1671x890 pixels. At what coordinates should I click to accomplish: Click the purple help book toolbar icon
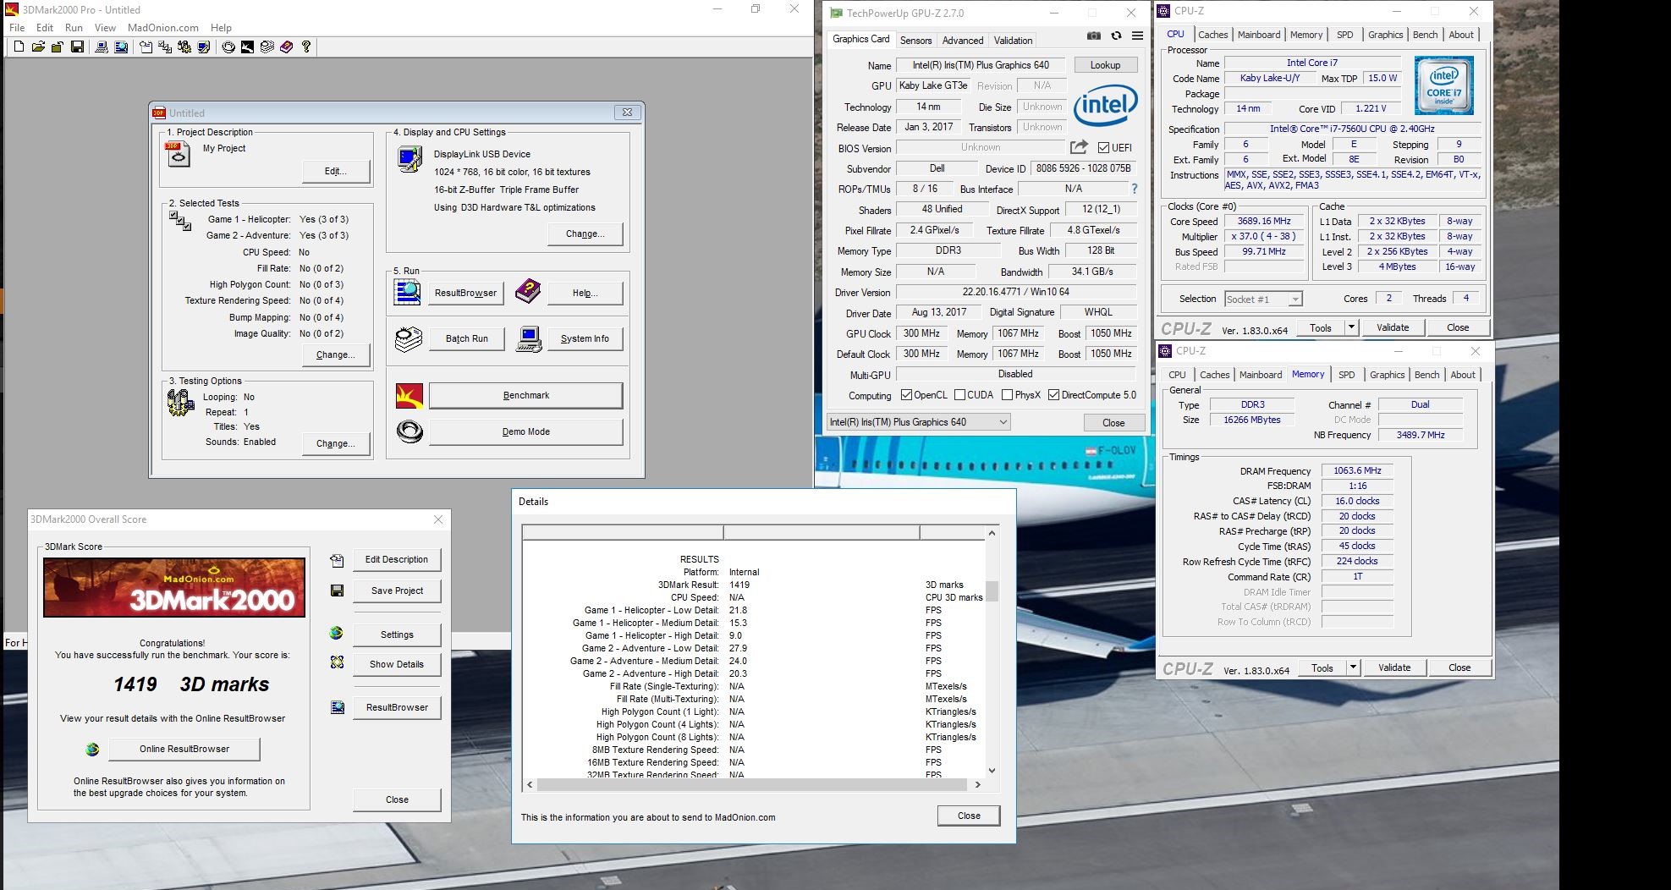[x=287, y=47]
